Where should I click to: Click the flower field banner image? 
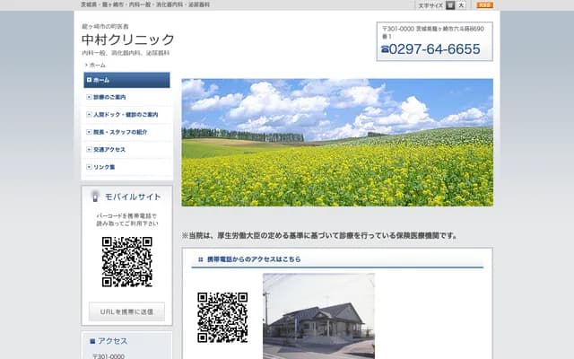point(337,142)
